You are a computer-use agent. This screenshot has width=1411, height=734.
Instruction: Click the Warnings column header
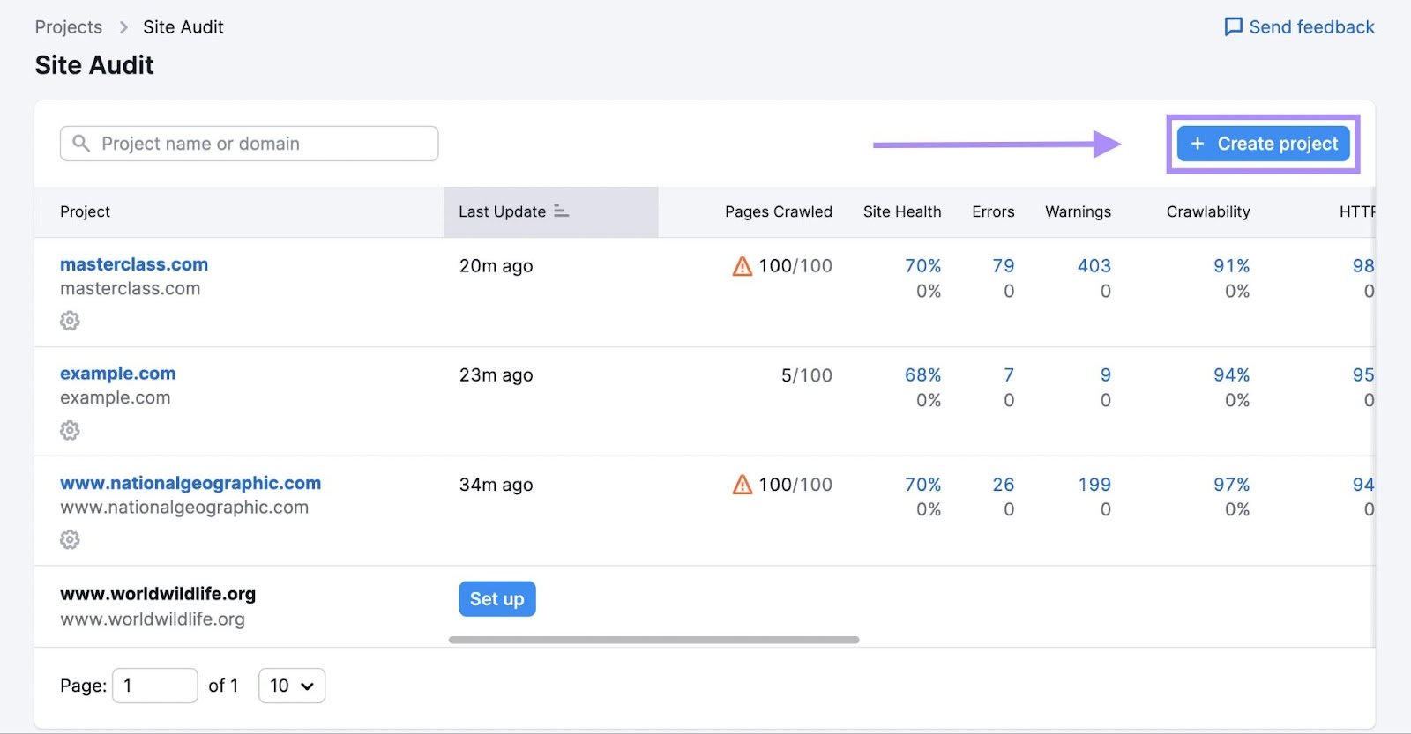(1078, 211)
